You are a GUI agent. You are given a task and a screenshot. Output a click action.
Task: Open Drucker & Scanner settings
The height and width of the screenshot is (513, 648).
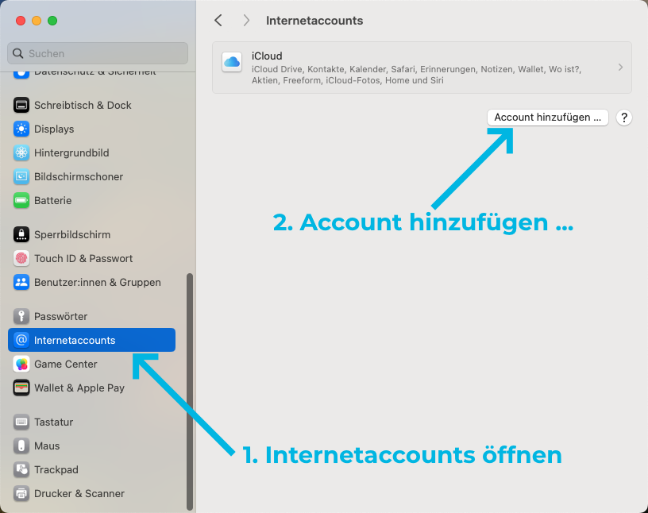click(79, 493)
